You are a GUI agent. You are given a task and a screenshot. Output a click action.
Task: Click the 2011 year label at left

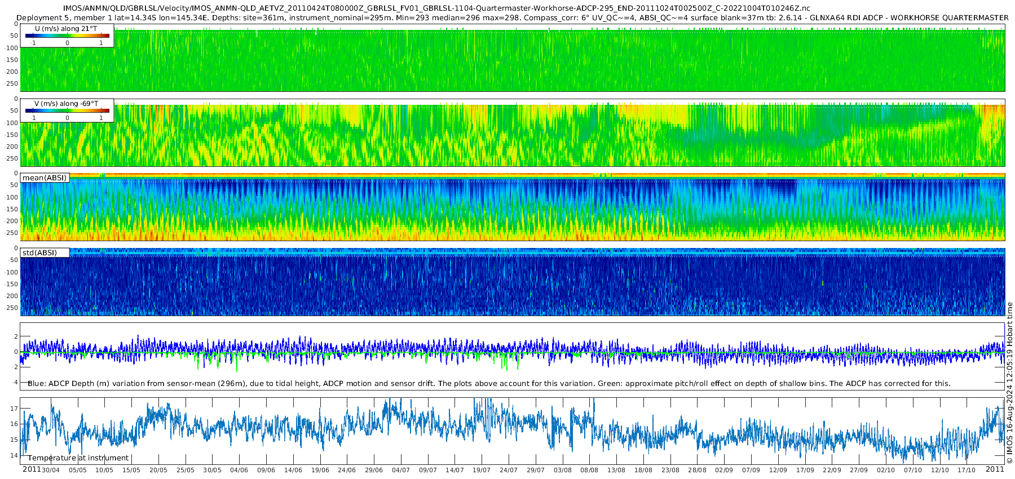click(x=31, y=469)
